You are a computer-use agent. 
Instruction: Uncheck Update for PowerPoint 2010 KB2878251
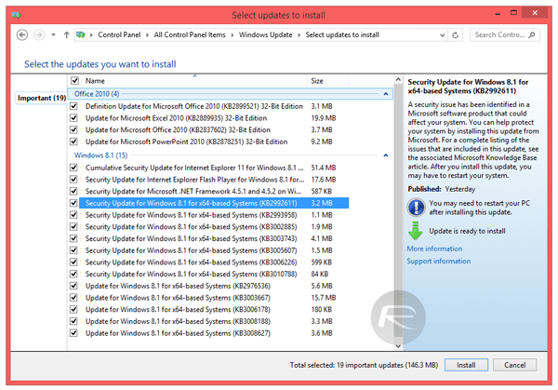74,141
